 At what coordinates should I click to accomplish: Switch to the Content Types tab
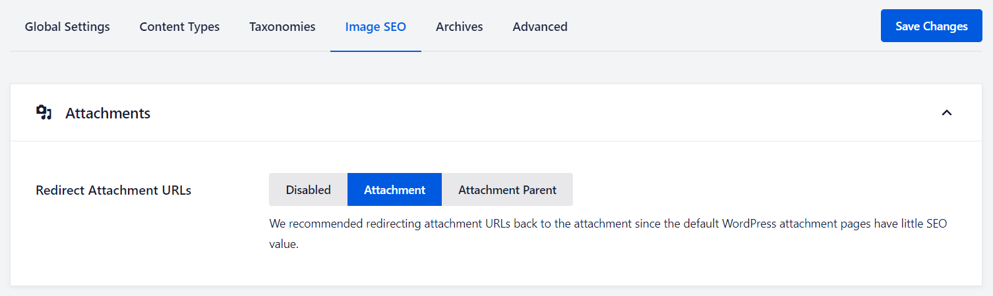tap(179, 26)
